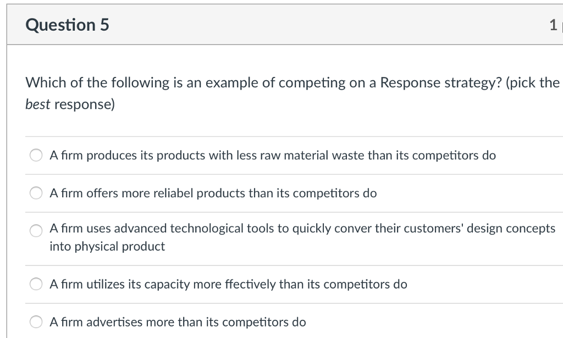Click the second answer's radio circle
Viewport: 563px width, 338px height.
point(36,193)
